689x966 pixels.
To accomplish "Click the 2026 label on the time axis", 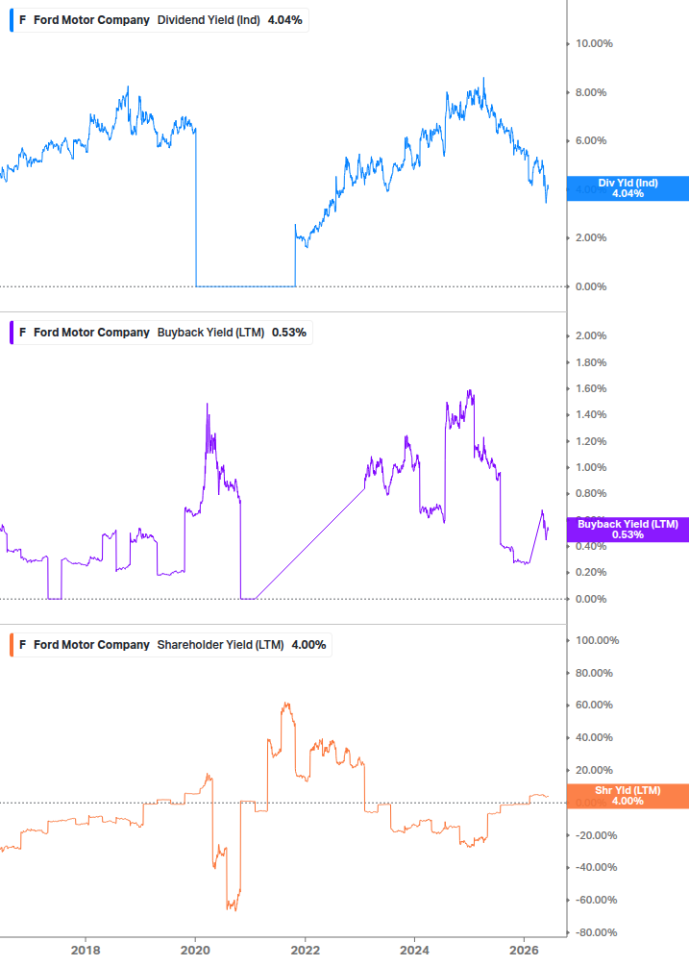I will point(524,950).
